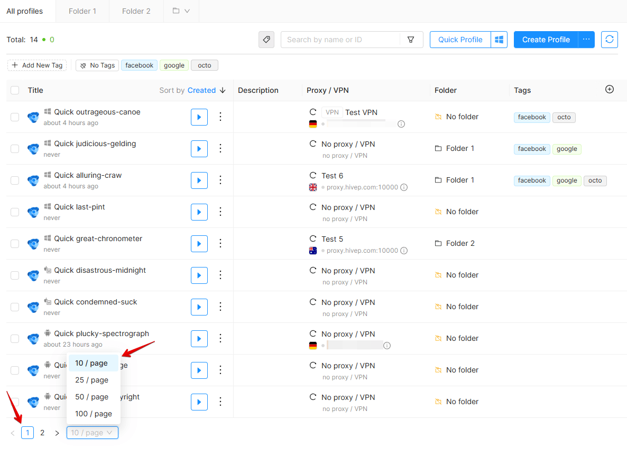Open options menu for Quick disastrous-midnight

tap(220, 275)
